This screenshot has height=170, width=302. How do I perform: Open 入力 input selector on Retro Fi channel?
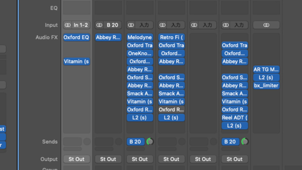176,25
